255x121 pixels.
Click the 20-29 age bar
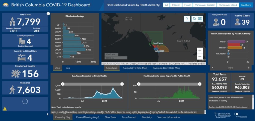click(x=74, y=49)
